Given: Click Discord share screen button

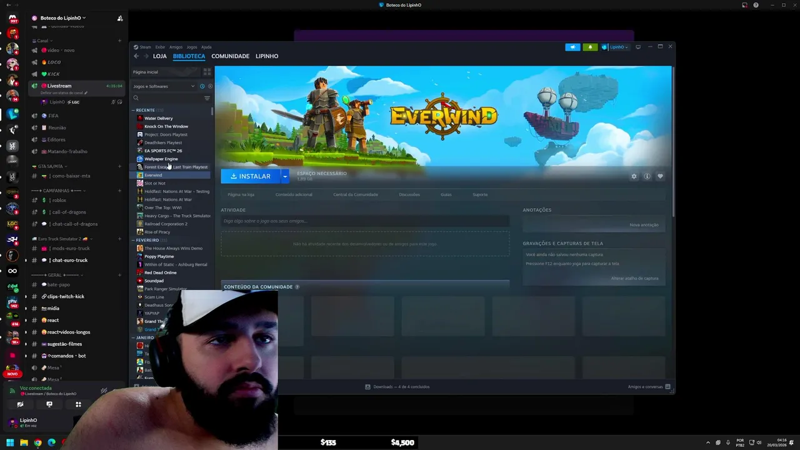Looking at the screenshot, I should (49, 404).
